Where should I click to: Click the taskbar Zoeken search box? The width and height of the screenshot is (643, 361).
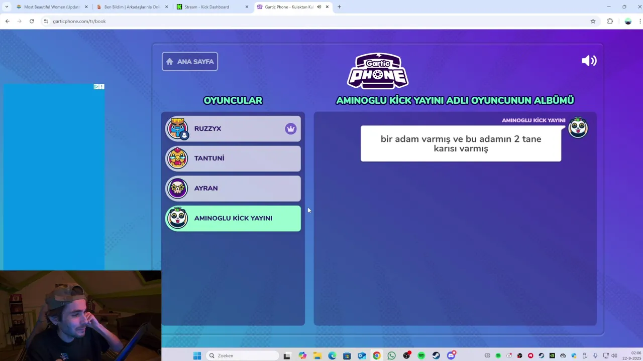coord(243,356)
